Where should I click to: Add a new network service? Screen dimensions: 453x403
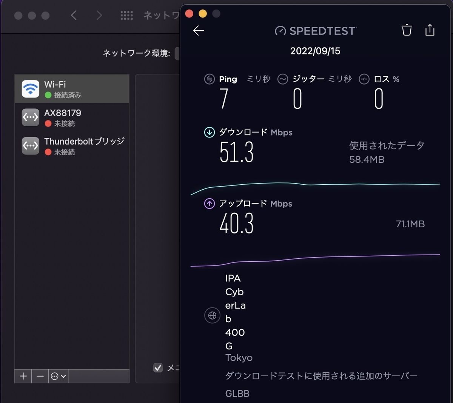pos(23,376)
